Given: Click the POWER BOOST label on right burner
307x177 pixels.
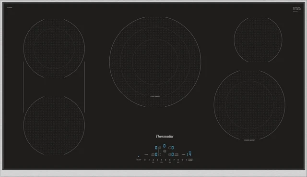Looking at the screenshot, I should point(249,140).
